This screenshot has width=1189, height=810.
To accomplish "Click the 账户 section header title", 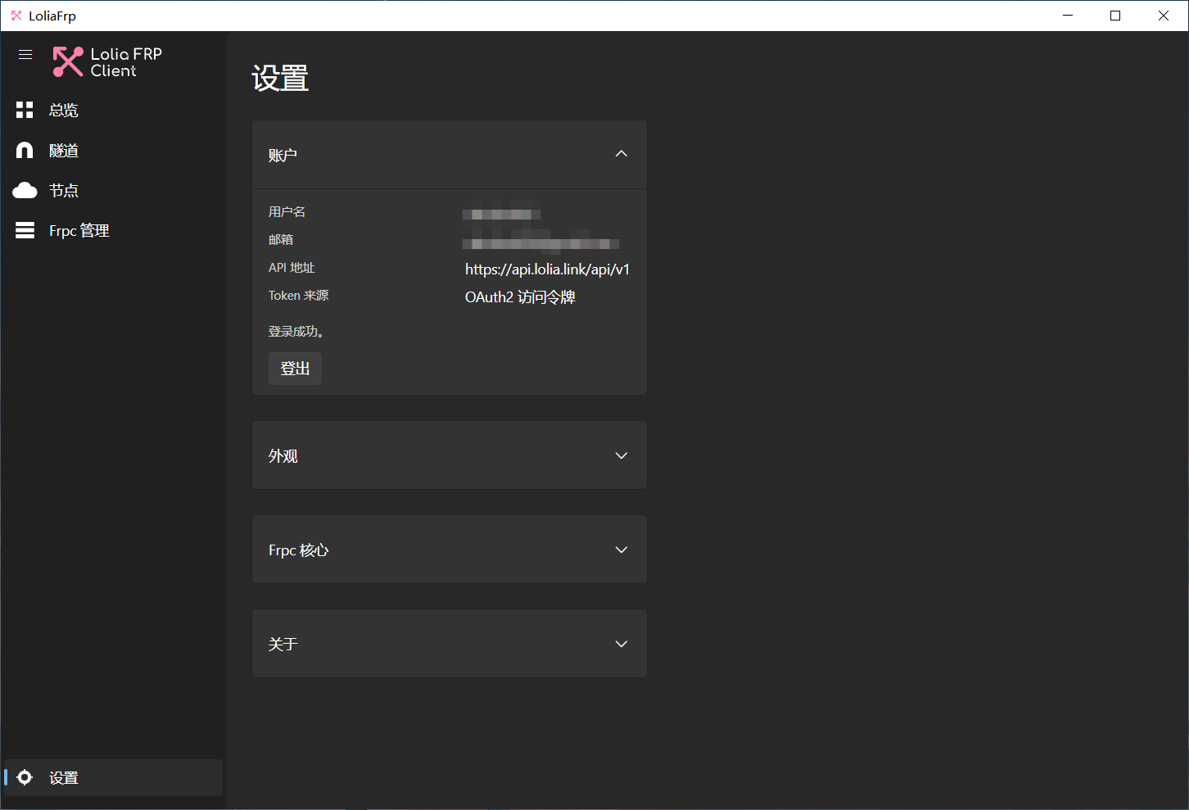I will pos(283,155).
